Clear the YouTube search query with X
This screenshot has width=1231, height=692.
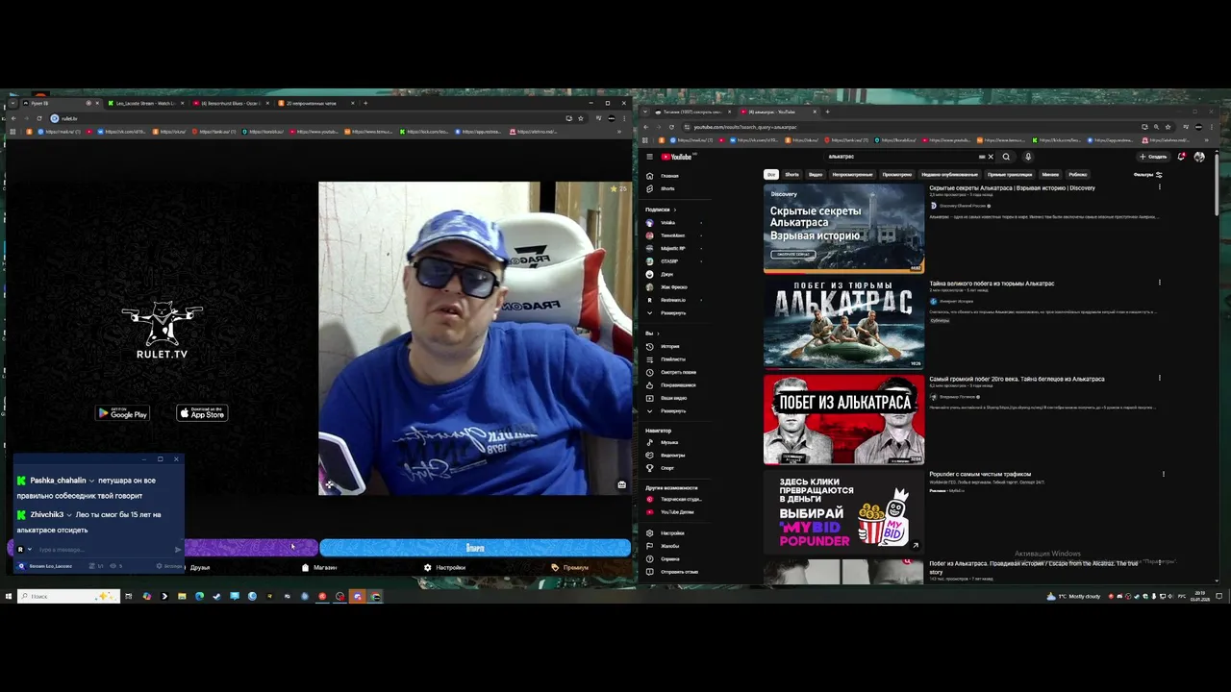click(x=991, y=157)
